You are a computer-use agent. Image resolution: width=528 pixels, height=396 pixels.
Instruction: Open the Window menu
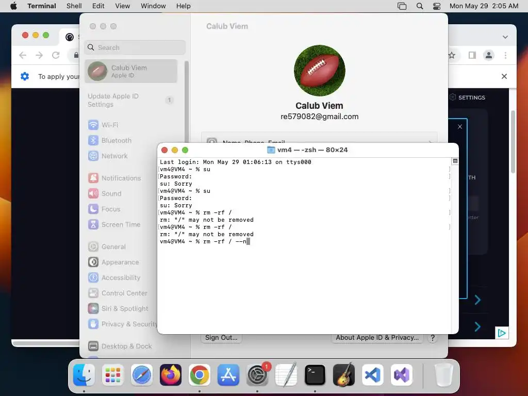(x=153, y=6)
